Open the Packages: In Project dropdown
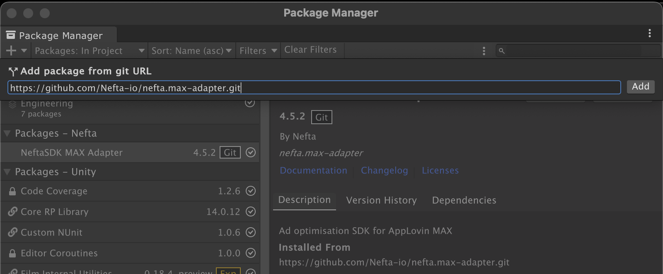 (90, 51)
